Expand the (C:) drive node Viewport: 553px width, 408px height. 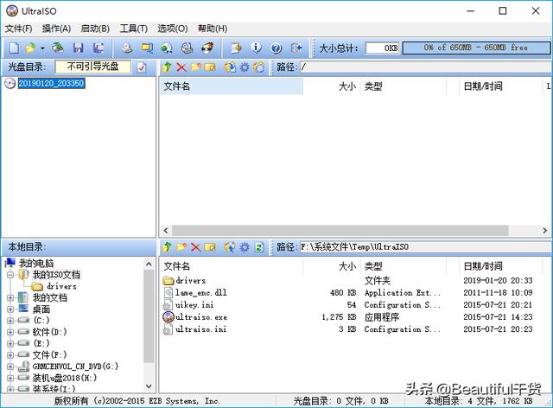(10, 321)
